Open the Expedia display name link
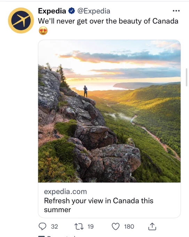189x237 pixels. [x=52, y=11]
